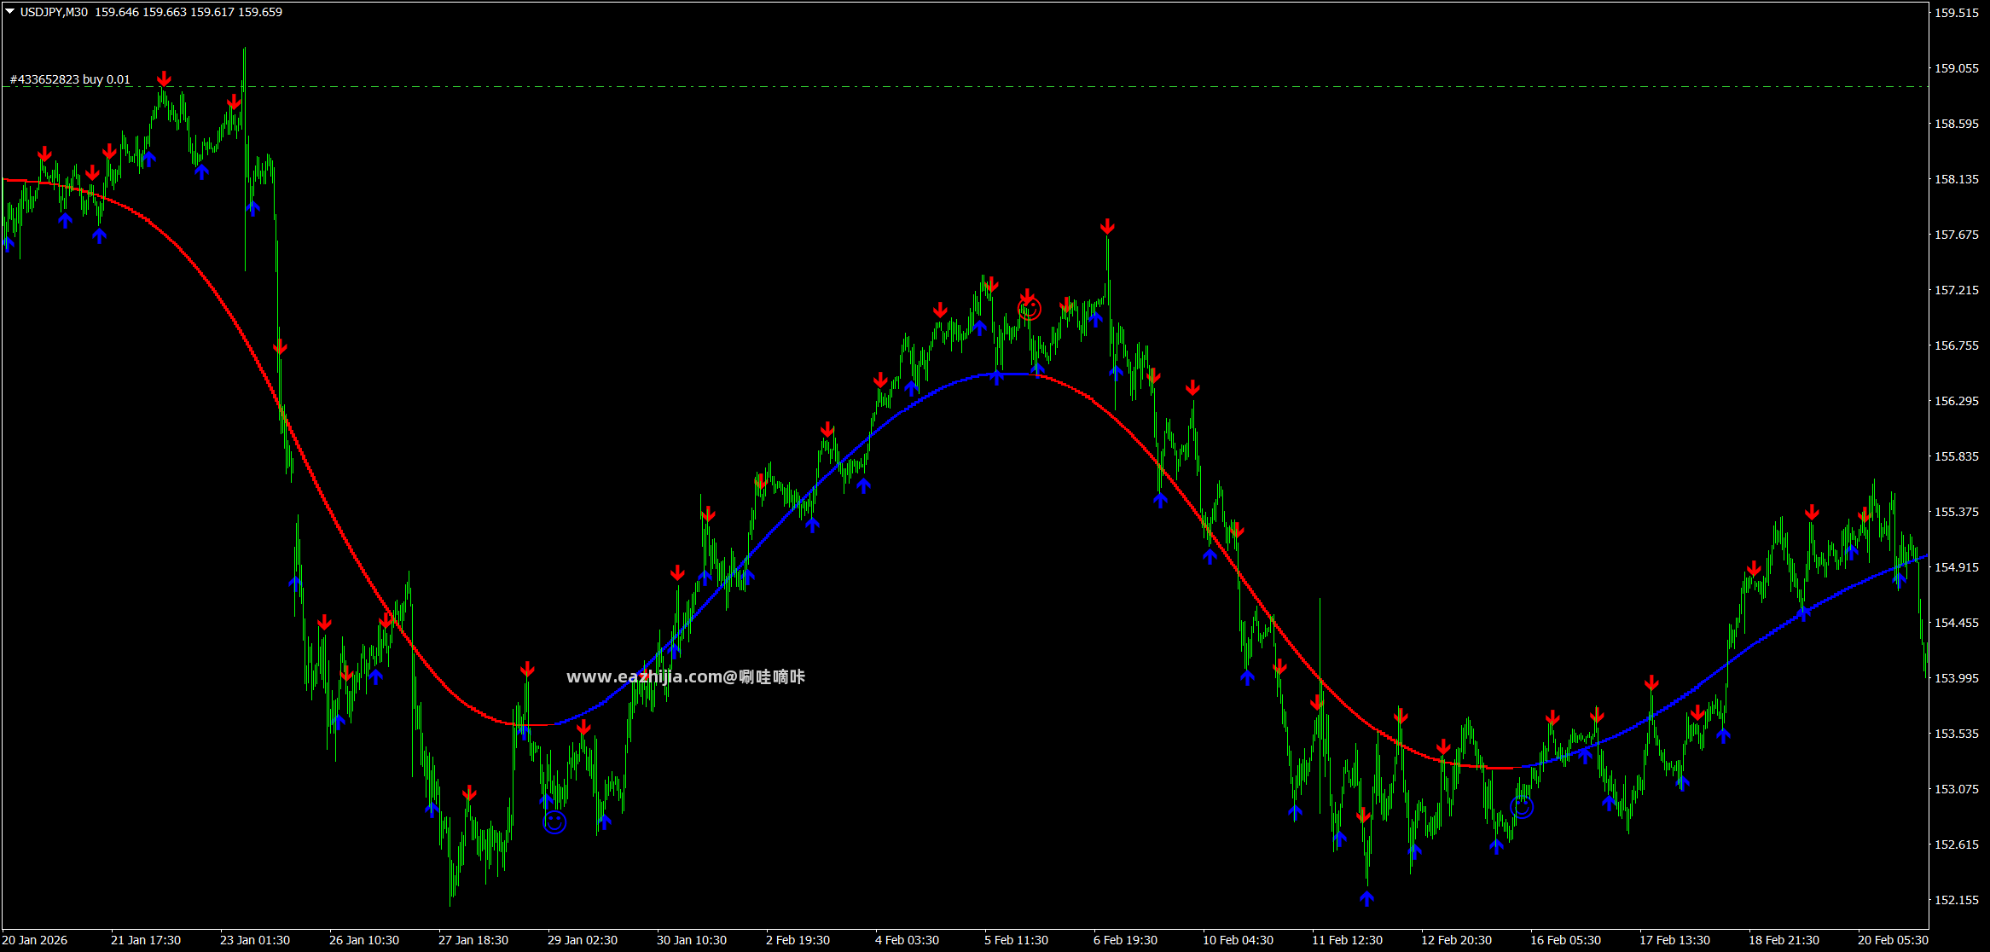Click time label 2 Feb 19:30

pos(798,940)
